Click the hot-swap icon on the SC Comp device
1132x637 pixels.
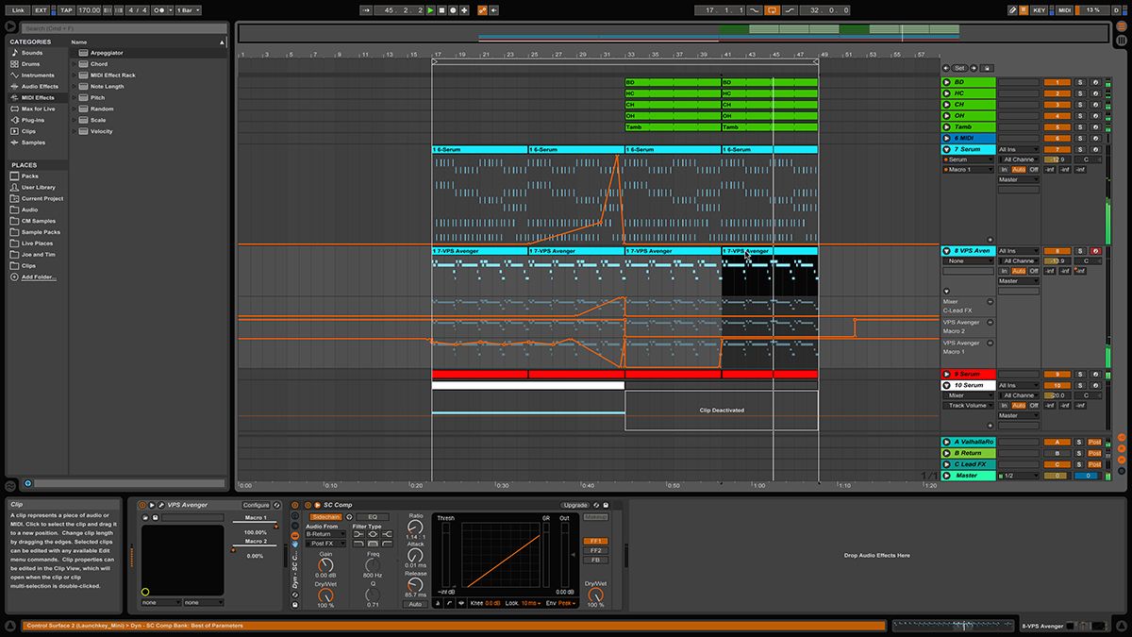tap(595, 503)
